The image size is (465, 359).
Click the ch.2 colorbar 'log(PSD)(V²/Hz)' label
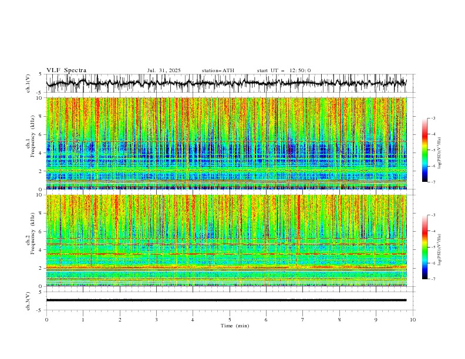coord(439,250)
